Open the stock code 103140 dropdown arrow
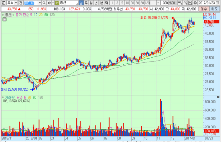Image resolution: width=221 pixels, height=142 pixels. pyautogui.click(x=40, y=3)
